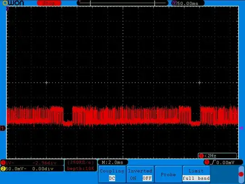Click the OWON logo icon

13,3
